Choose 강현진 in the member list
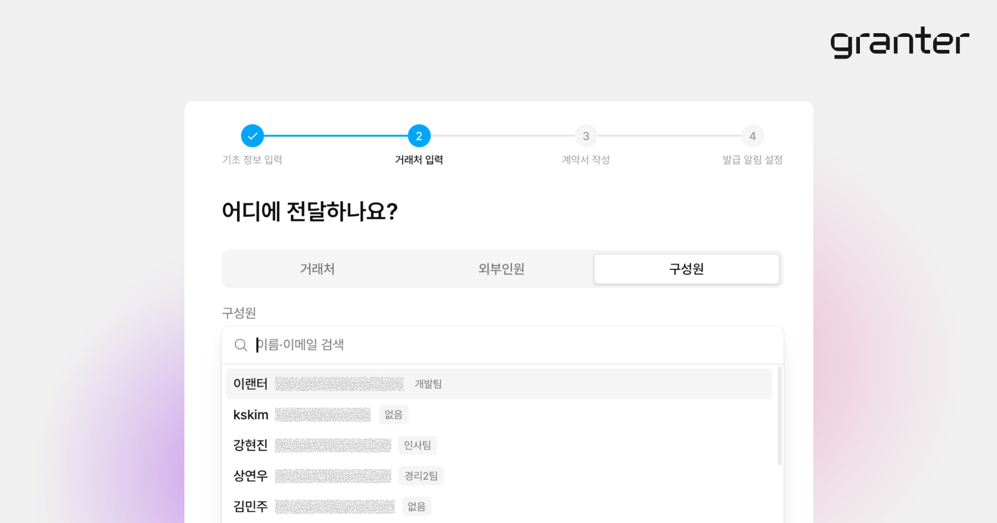The height and width of the screenshot is (523, 997). tap(498, 445)
